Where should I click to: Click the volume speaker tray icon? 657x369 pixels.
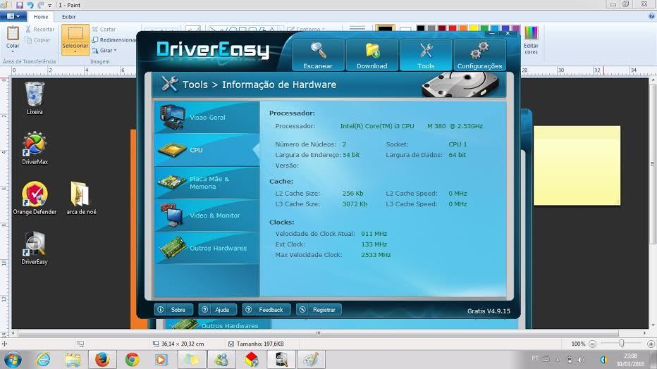click(x=581, y=359)
